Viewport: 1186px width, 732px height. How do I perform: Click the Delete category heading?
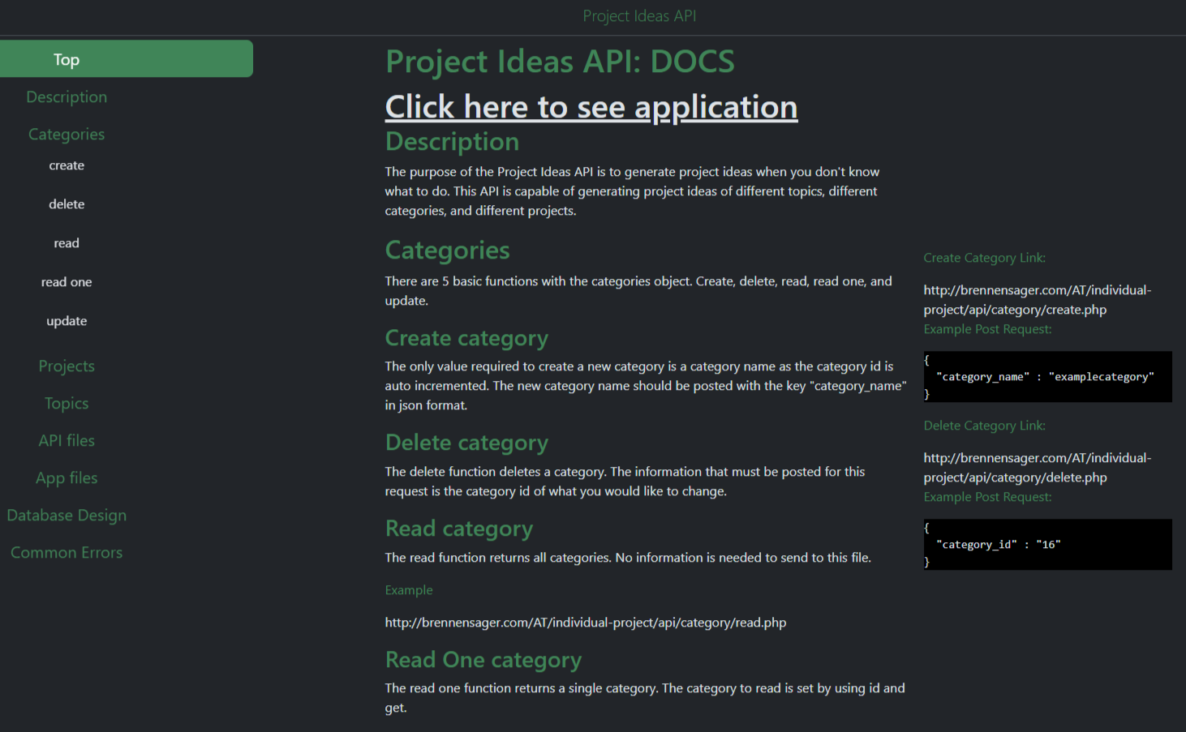466,443
